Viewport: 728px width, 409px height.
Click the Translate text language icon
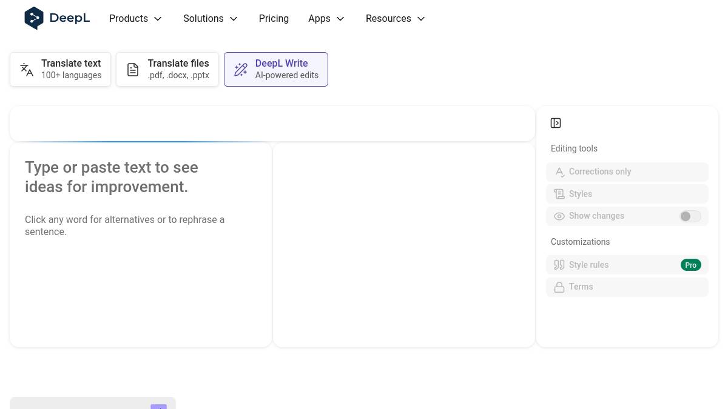click(x=27, y=70)
